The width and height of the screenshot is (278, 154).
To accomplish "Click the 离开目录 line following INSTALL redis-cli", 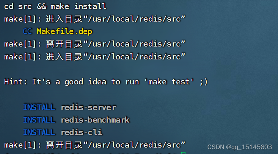I will coord(95,145).
